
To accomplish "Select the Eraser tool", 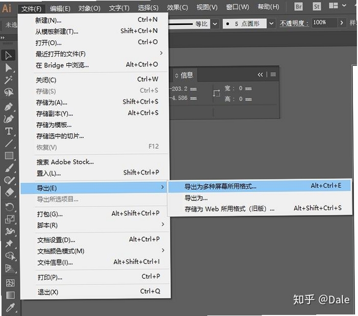I will pos(9,192).
